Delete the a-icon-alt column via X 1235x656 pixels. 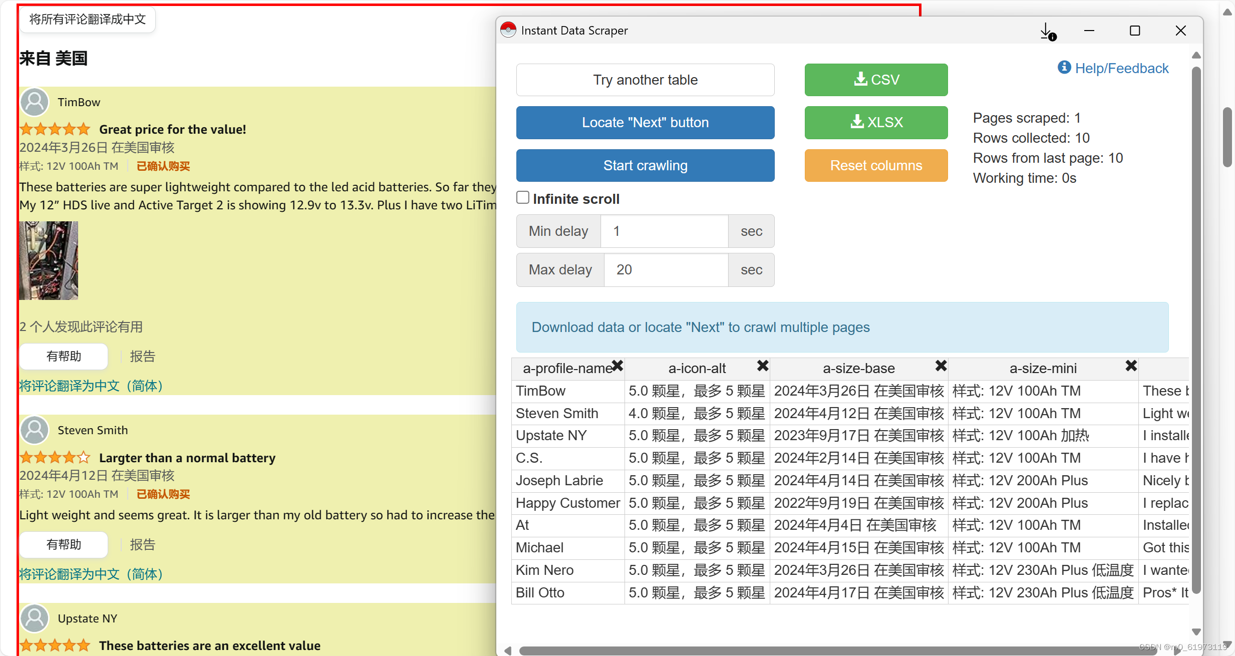pos(762,366)
